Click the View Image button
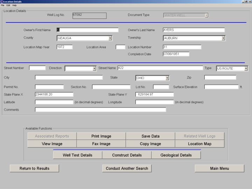The width and height of the screenshot is (252, 189). 52,144
